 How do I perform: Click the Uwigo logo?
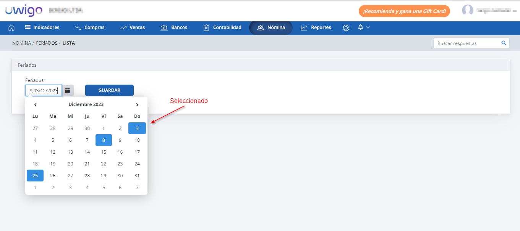24,11
